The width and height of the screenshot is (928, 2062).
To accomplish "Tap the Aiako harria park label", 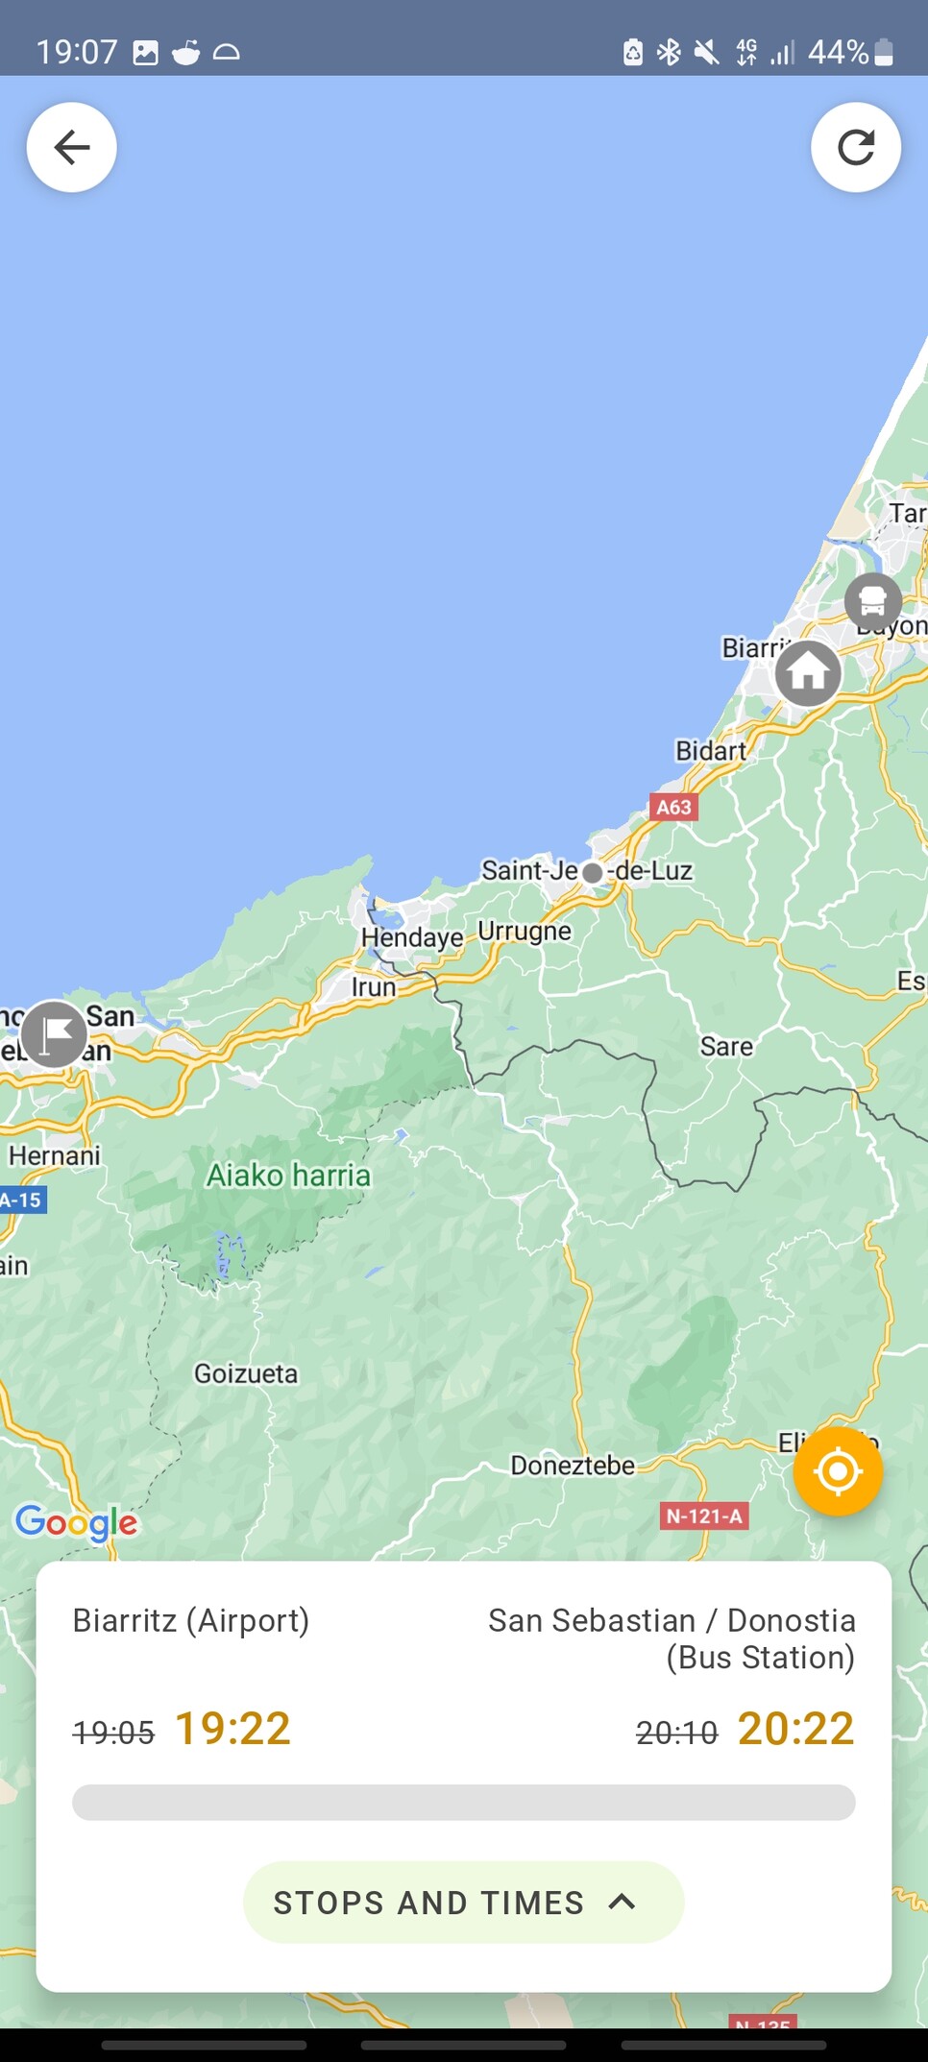I will (x=288, y=1175).
